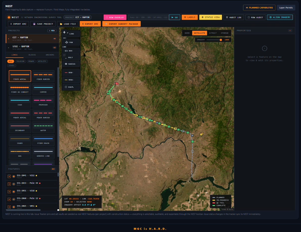The width and height of the screenshot is (301, 232).
Task: Filter line types by Power
Action: coord(31,61)
